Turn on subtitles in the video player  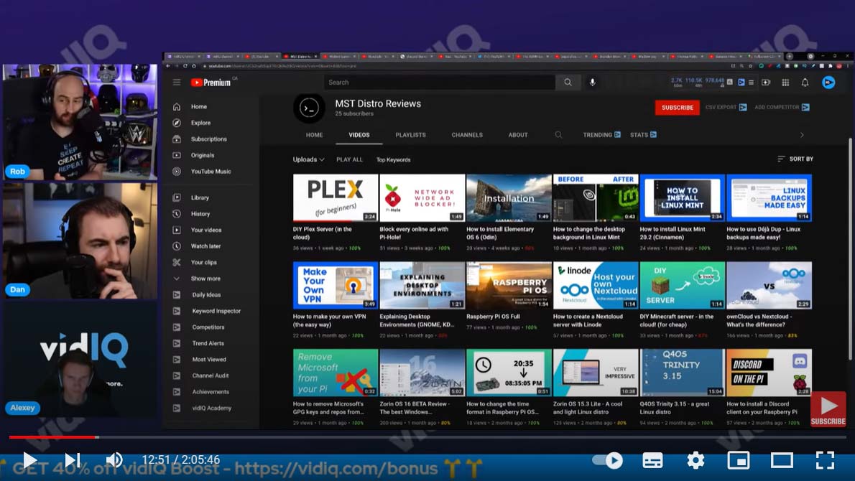[652, 461]
